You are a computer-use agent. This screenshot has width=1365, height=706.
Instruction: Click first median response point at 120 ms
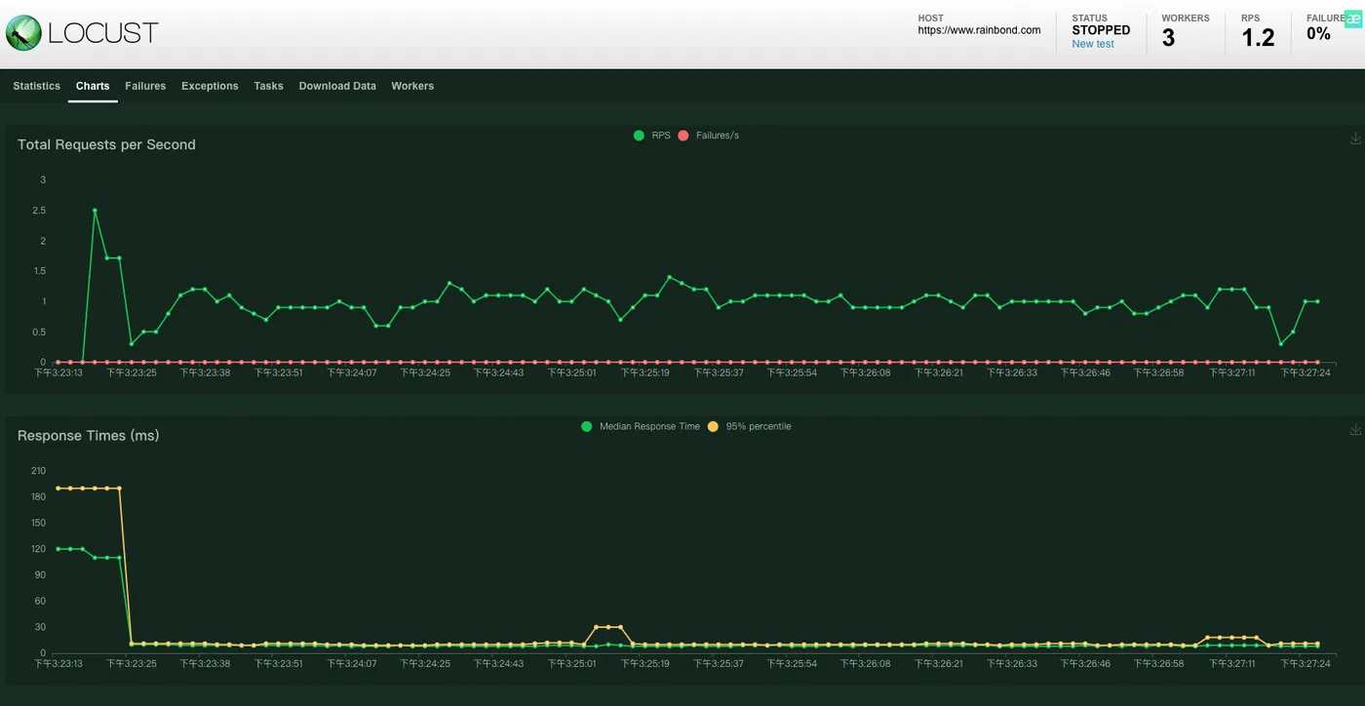point(58,549)
